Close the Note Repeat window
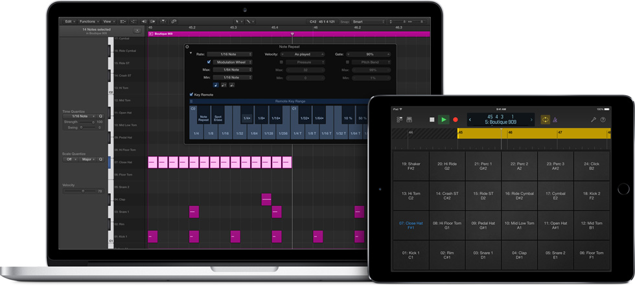 187,47
